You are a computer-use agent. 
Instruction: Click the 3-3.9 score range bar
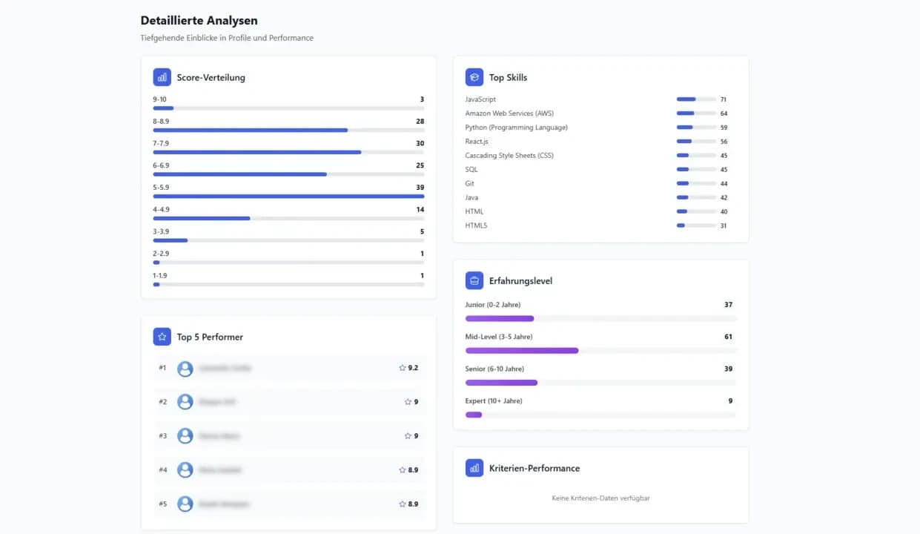pos(288,240)
